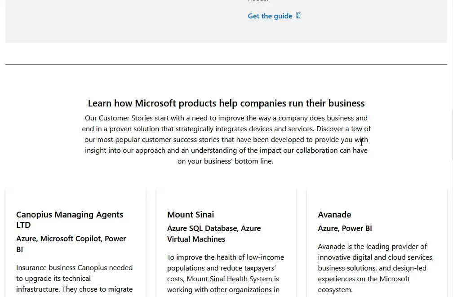
Task: Click the icon next to Get the guide
Action: 299,16
